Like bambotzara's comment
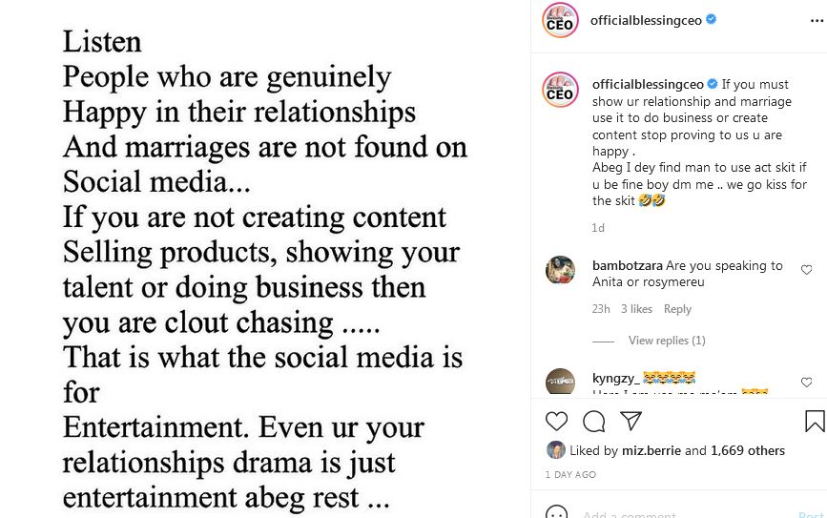This screenshot has height=518, width=827. (807, 270)
